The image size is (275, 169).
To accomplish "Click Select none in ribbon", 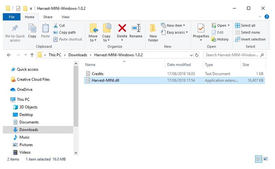I will point(247,32).
